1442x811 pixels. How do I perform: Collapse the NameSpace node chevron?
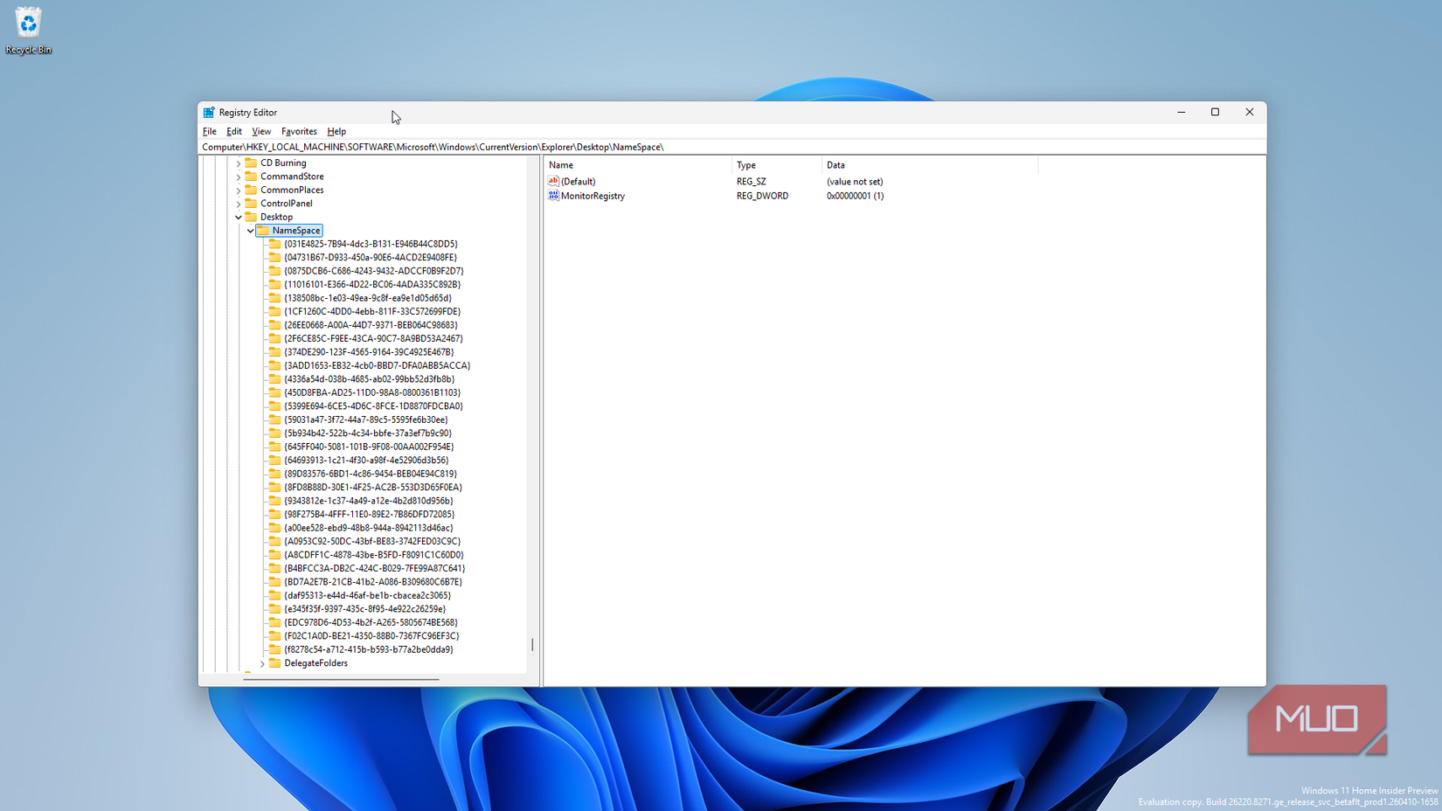pyautogui.click(x=250, y=230)
